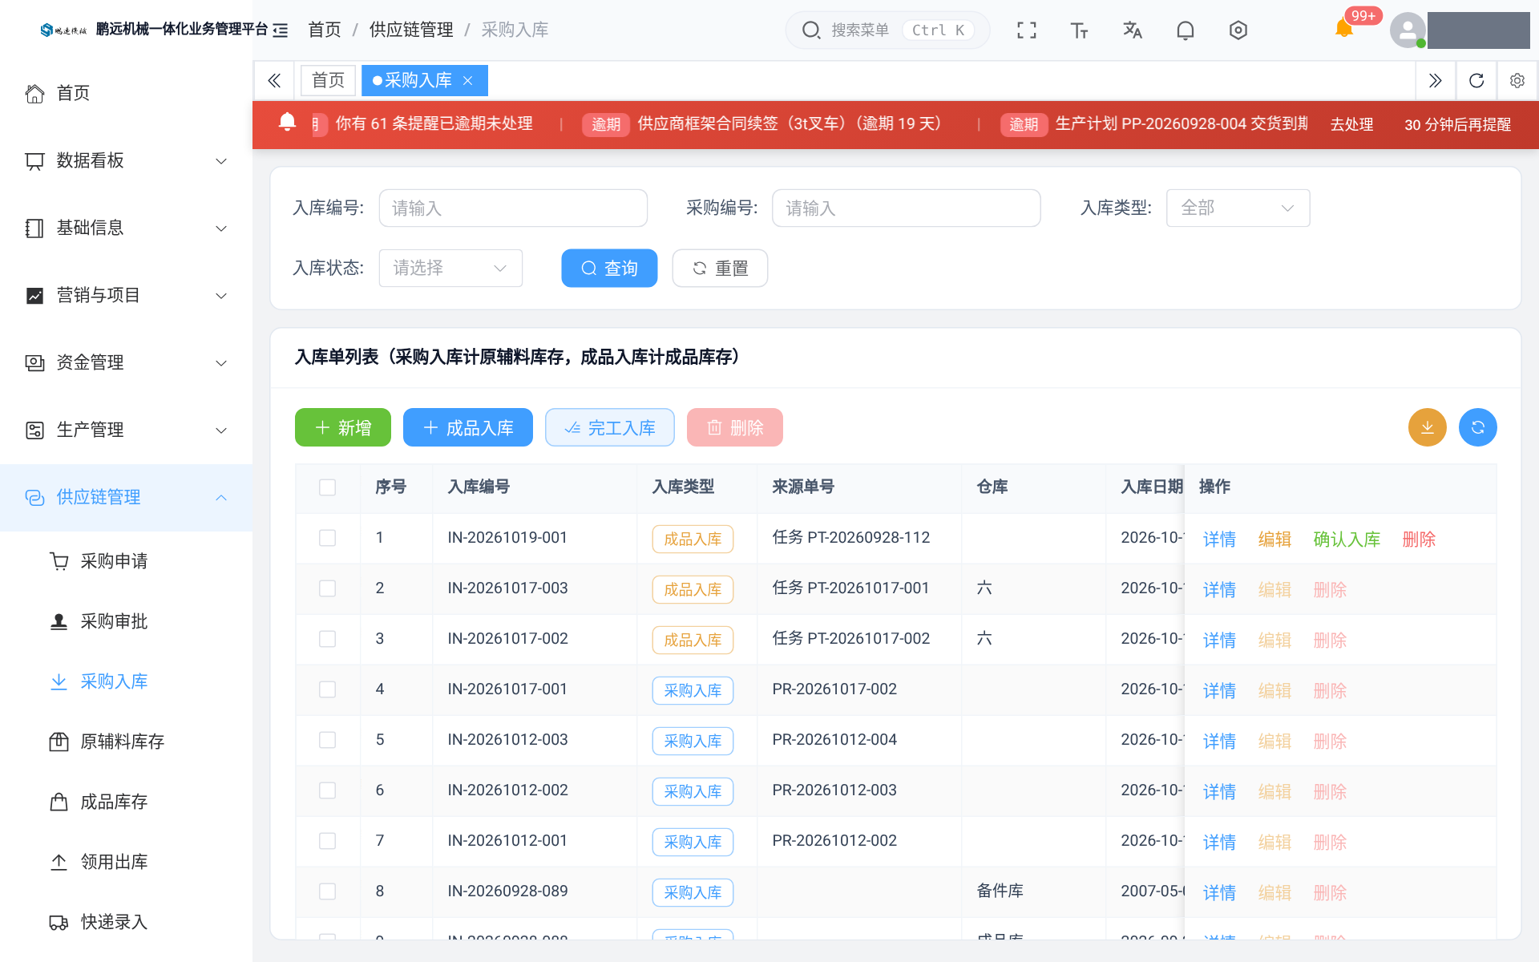Open the 入库状态 dropdown
This screenshot has width=1539, height=962.
pyautogui.click(x=450, y=268)
